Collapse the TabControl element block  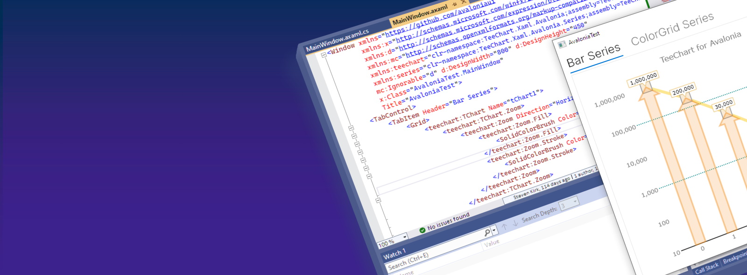pos(351,128)
